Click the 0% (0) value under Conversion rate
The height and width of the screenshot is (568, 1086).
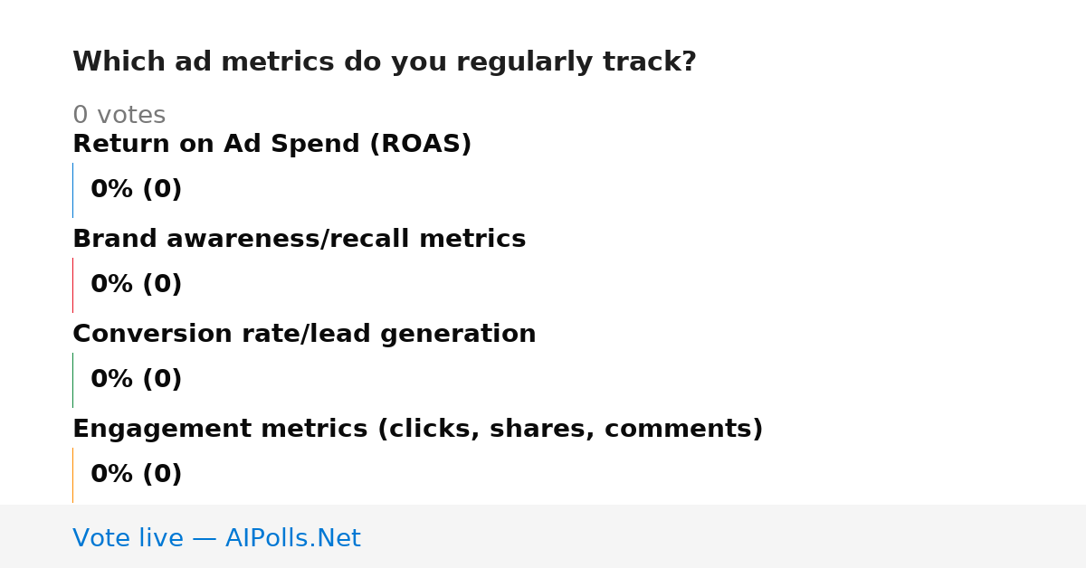point(136,379)
